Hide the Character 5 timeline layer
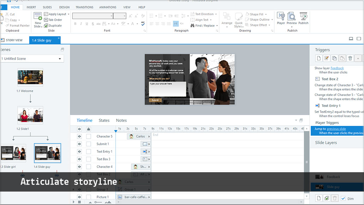This screenshot has height=205, width=364. click(79, 137)
